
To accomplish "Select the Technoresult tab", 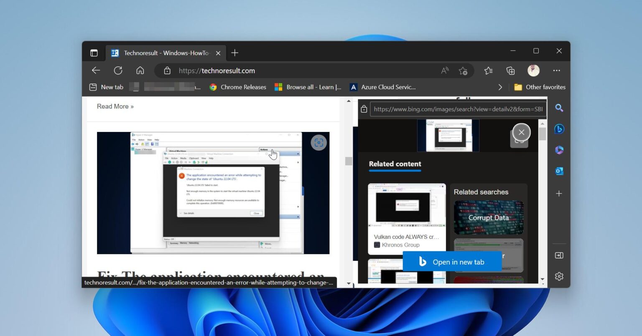I will click(x=166, y=53).
